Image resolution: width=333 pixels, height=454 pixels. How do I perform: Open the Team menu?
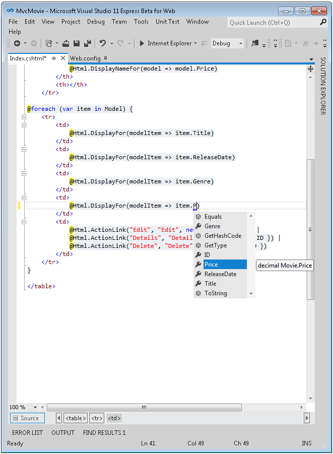tap(119, 22)
